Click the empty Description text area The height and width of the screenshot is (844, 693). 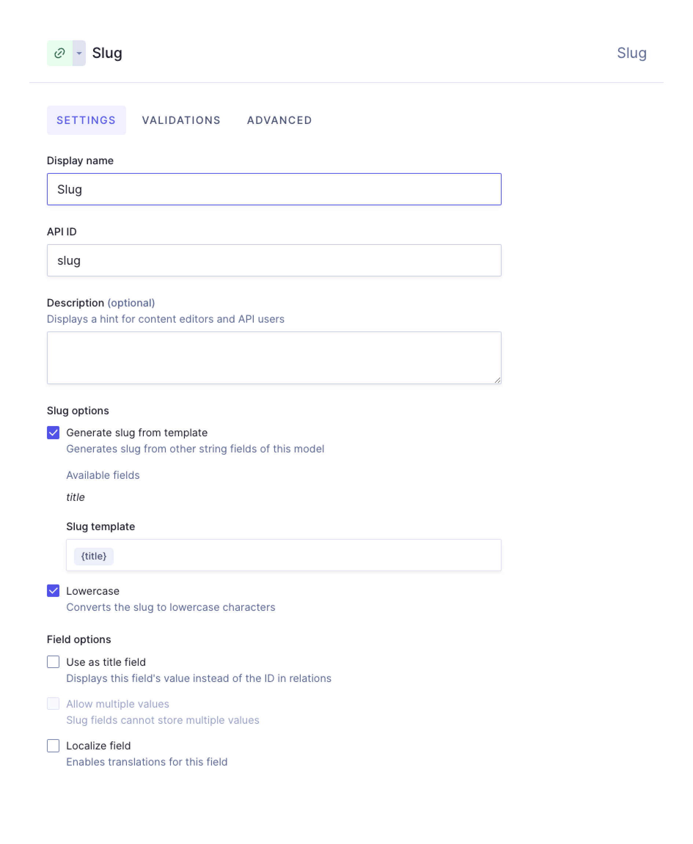coord(274,357)
